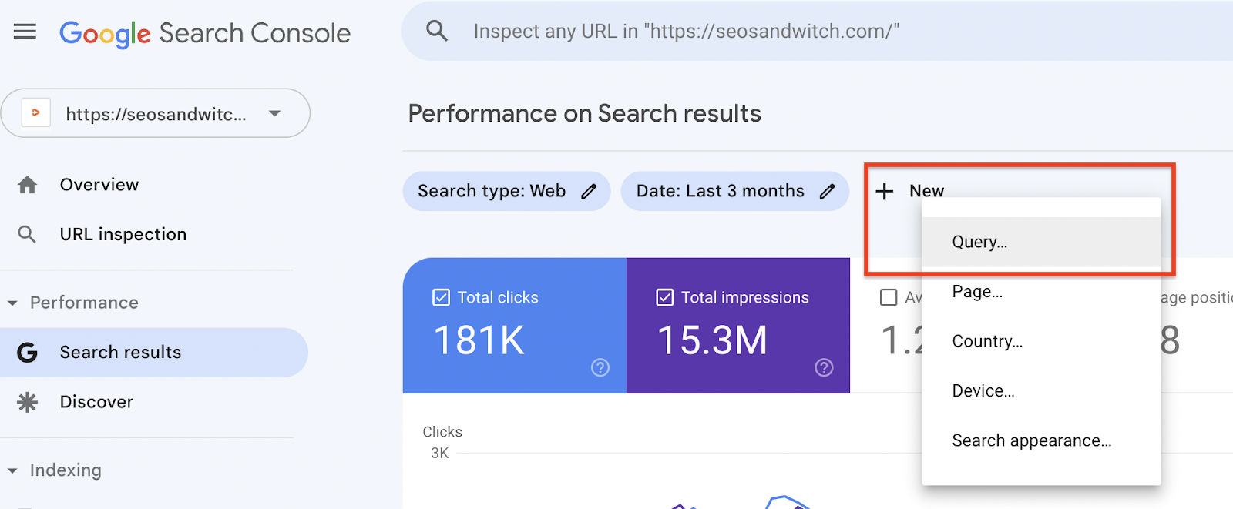Viewport: 1233px width, 509px height.
Task: Click the Discover asterisk icon
Action: [28, 402]
